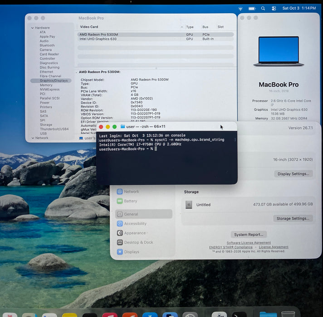Select USB in the Hardware list
Image resolution: width=323 pixels, height=317 pixels.
43,134
